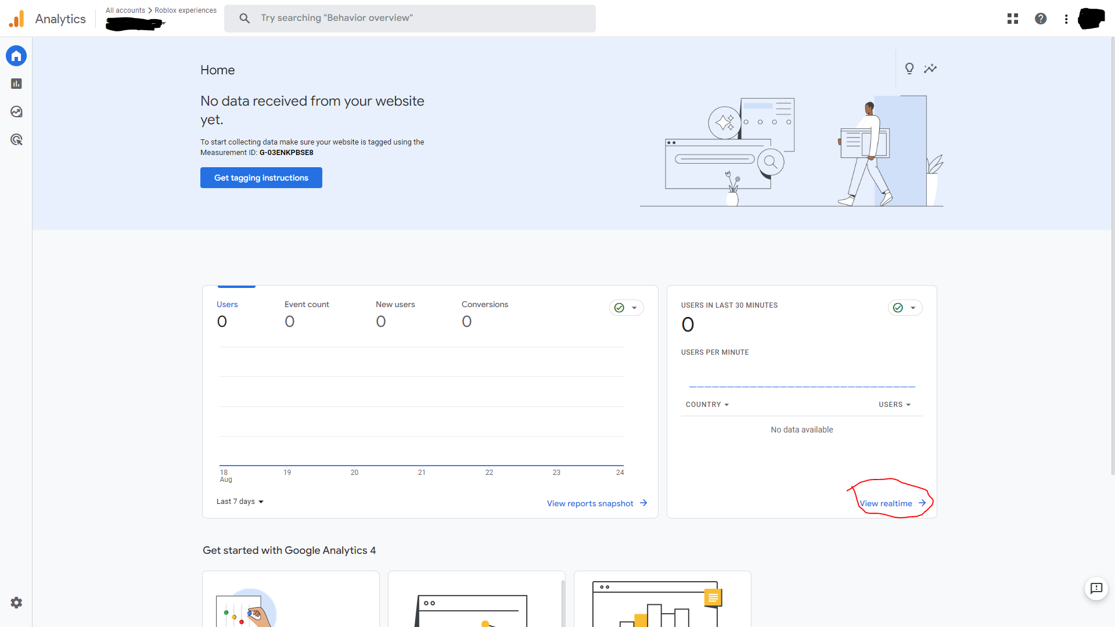This screenshot has height=627, width=1115.
Task: Focus the Analytics search field
Action: [x=410, y=19]
